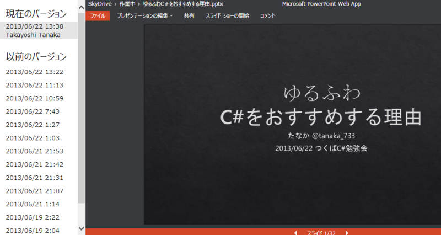Click the Microsoft PowerPoint Web App title
Image resolution: width=441 pixels, height=235 pixels.
tap(321, 4)
